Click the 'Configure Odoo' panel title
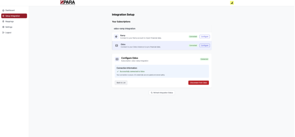 tap(130, 58)
